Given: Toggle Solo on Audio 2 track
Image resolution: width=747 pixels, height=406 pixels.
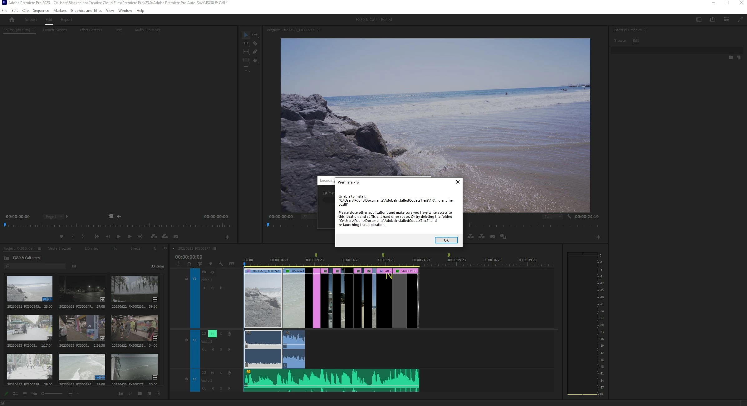Looking at the screenshot, I should [221, 373].
